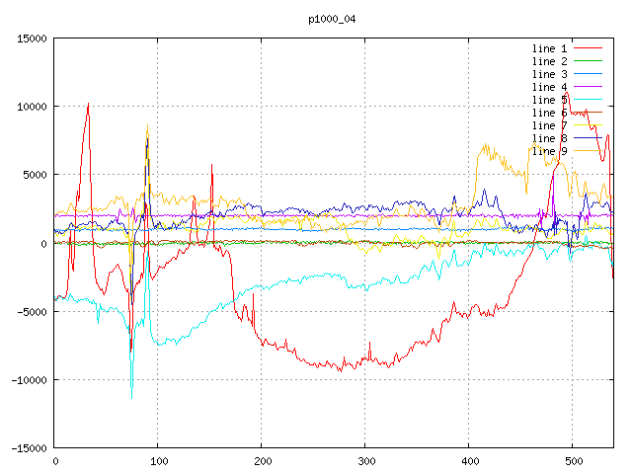Select the 'line 9' legend label
The image size is (632, 474).
point(549,151)
